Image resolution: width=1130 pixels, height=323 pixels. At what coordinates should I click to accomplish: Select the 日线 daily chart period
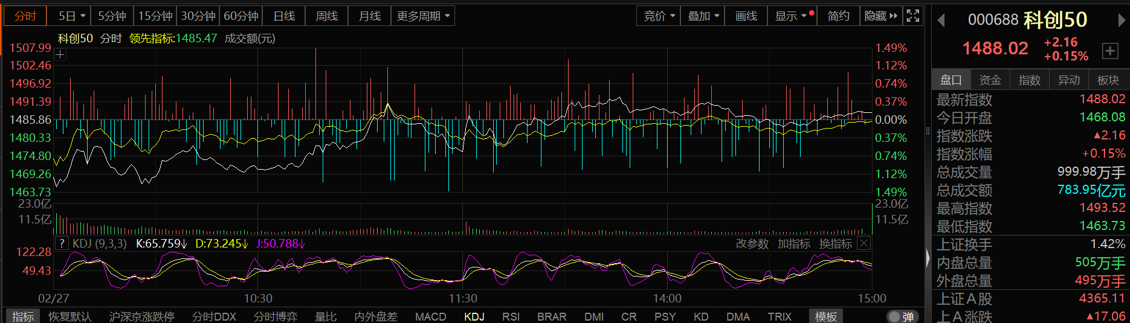click(x=284, y=16)
